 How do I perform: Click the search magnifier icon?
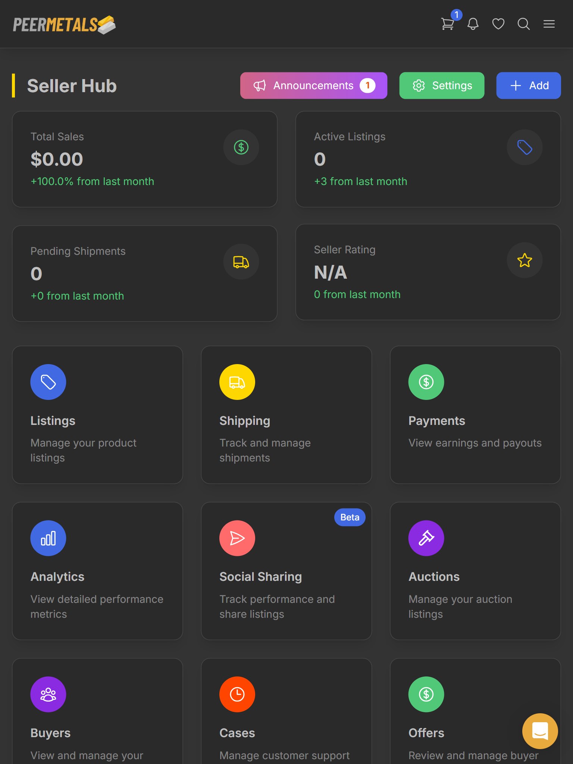(x=524, y=24)
